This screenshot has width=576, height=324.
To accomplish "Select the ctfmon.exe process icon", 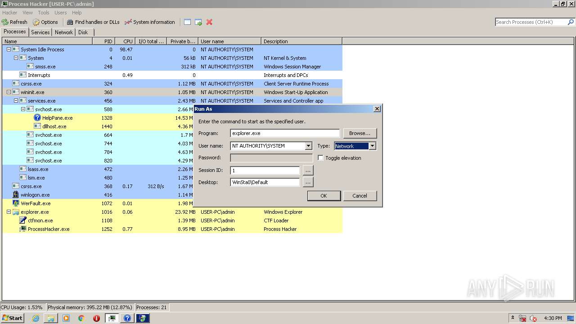I will click(23, 220).
